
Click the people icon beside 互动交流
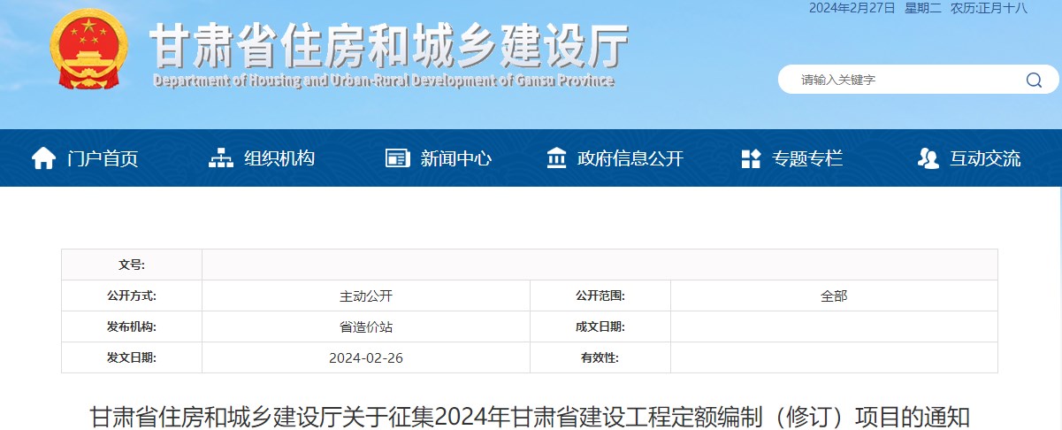[x=928, y=158]
